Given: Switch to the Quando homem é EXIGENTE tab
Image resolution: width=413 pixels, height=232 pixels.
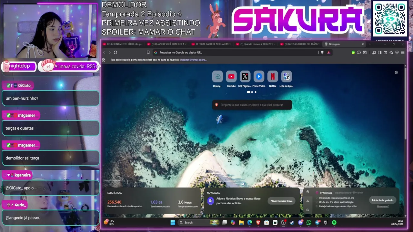Looking at the screenshot, I should pyautogui.click(x=256, y=44).
